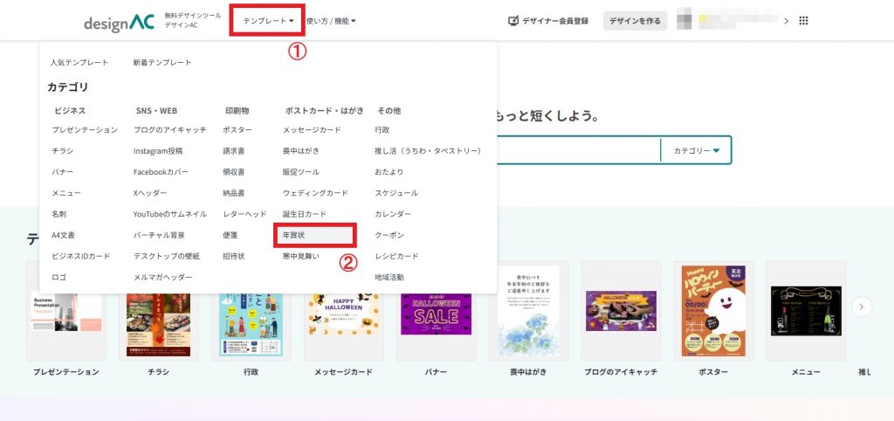Advance template carousel with right arrow
This screenshot has height=421, width=894.
(x=862, y=307)
